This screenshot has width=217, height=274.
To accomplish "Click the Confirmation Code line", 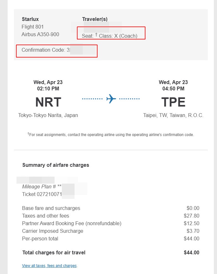I will (59, 50).
